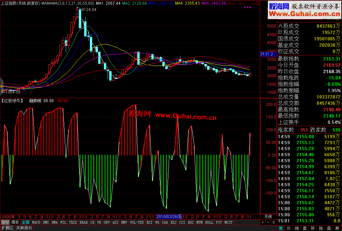Click the 2010/02/26/五 date marker
The height and width of the screenshot is (231, 342).
[169, 217]
